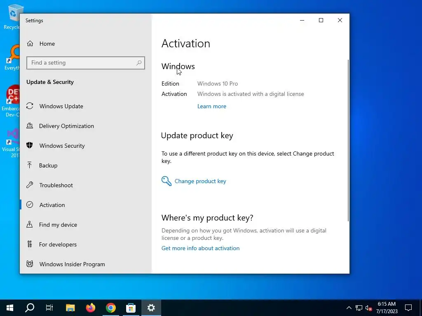Open Troubleshoot settings page

point(86,185)
